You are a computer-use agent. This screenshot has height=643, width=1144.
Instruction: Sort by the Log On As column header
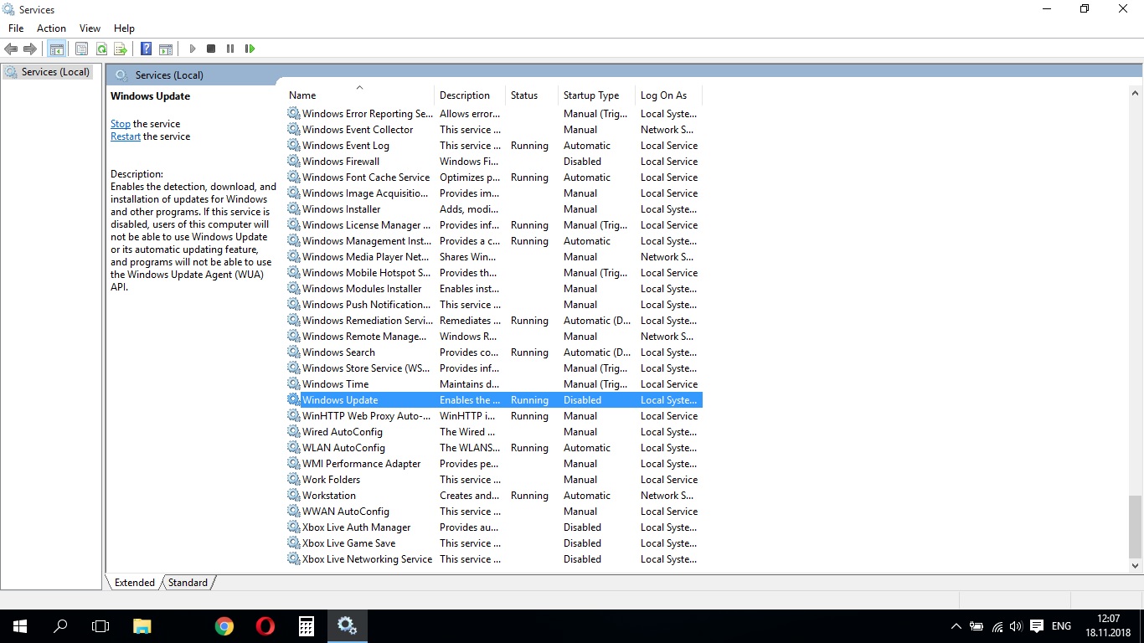pos(668,95)
